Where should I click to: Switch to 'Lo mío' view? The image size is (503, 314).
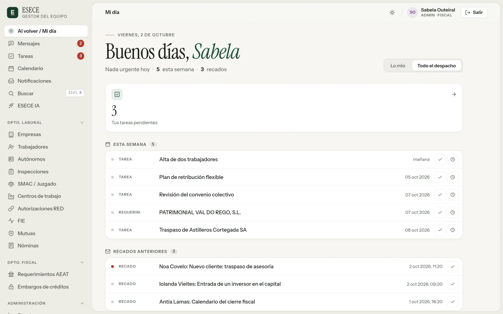(x=398, y=66)
